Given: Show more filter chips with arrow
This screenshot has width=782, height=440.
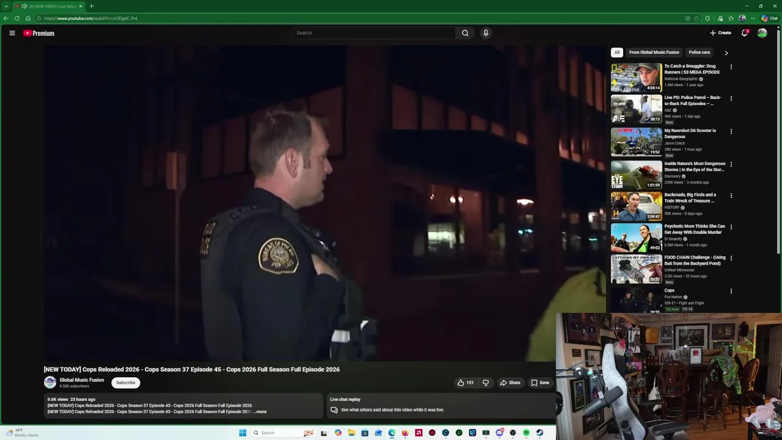Looking at the screenshot, I should pyautogui.click(x=726, y=53).
